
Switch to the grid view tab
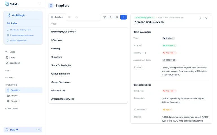click(x=69, y=17)
